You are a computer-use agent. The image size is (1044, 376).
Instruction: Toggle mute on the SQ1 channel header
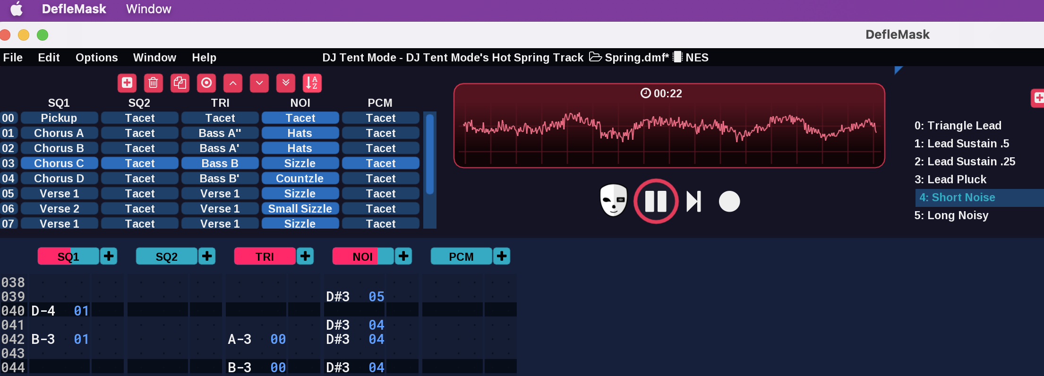pos(68,256)
